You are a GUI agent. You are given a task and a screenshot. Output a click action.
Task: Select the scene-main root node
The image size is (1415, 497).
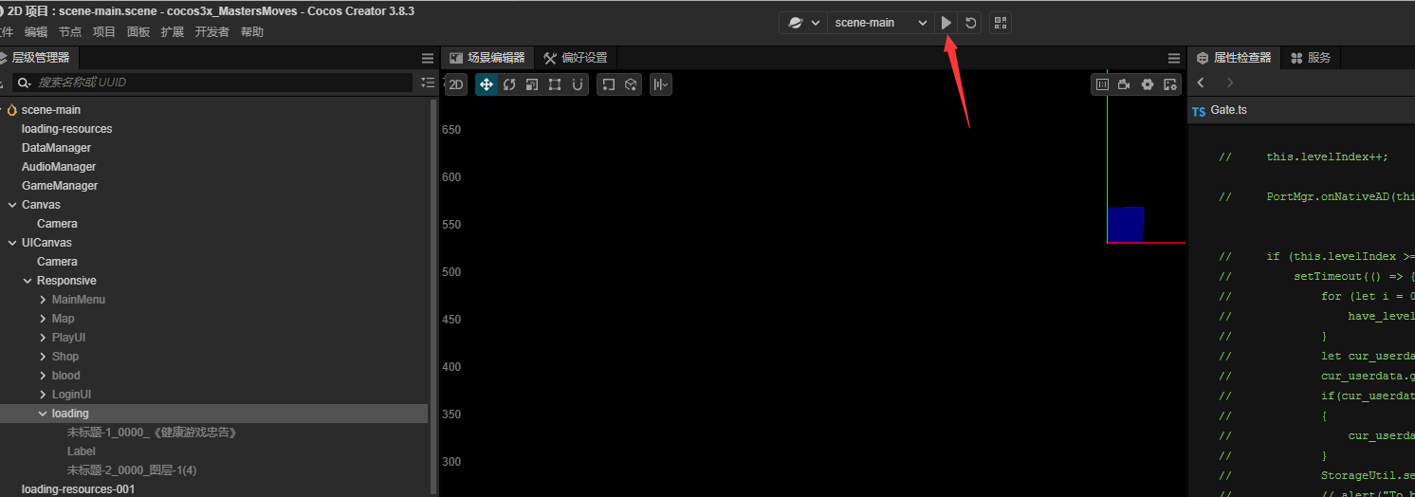point(51,110)
